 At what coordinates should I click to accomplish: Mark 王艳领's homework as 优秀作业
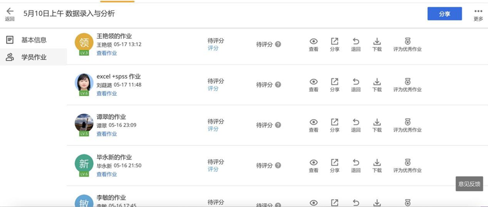[407, 45]
